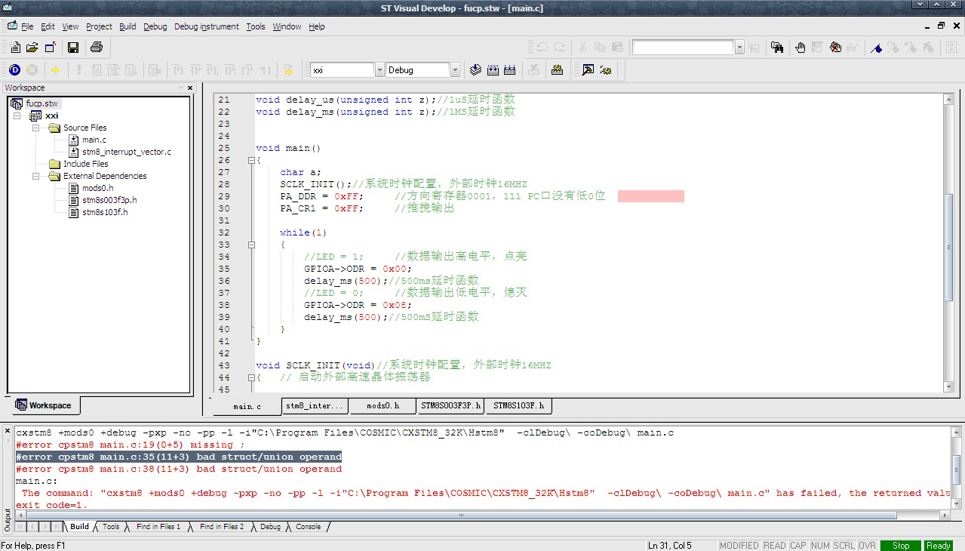Select the Include Files folder
965x551 pixels.
tap(85, 164)
